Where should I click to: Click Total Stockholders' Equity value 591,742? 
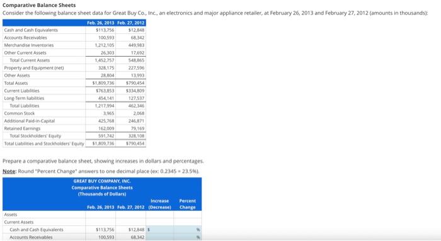point(106,136)
